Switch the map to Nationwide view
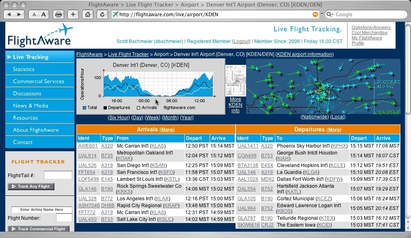This screenshot has width=411, height=238. point(314,117)
